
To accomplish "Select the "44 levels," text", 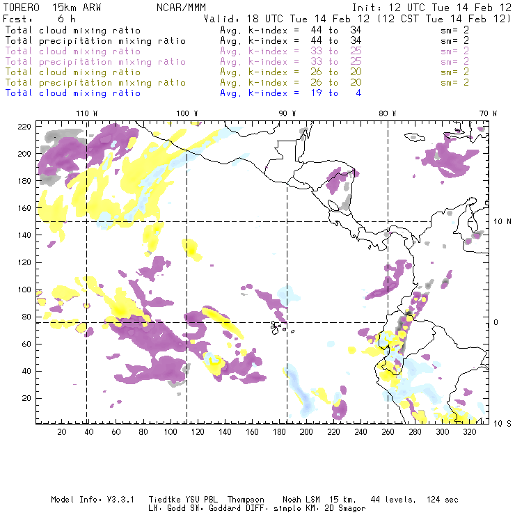I will 393,500.
